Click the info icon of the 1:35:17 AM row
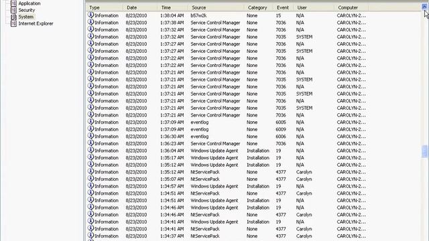Image resolution: width=429 pixels, height=241 pixels. click(x=90, y=157)
